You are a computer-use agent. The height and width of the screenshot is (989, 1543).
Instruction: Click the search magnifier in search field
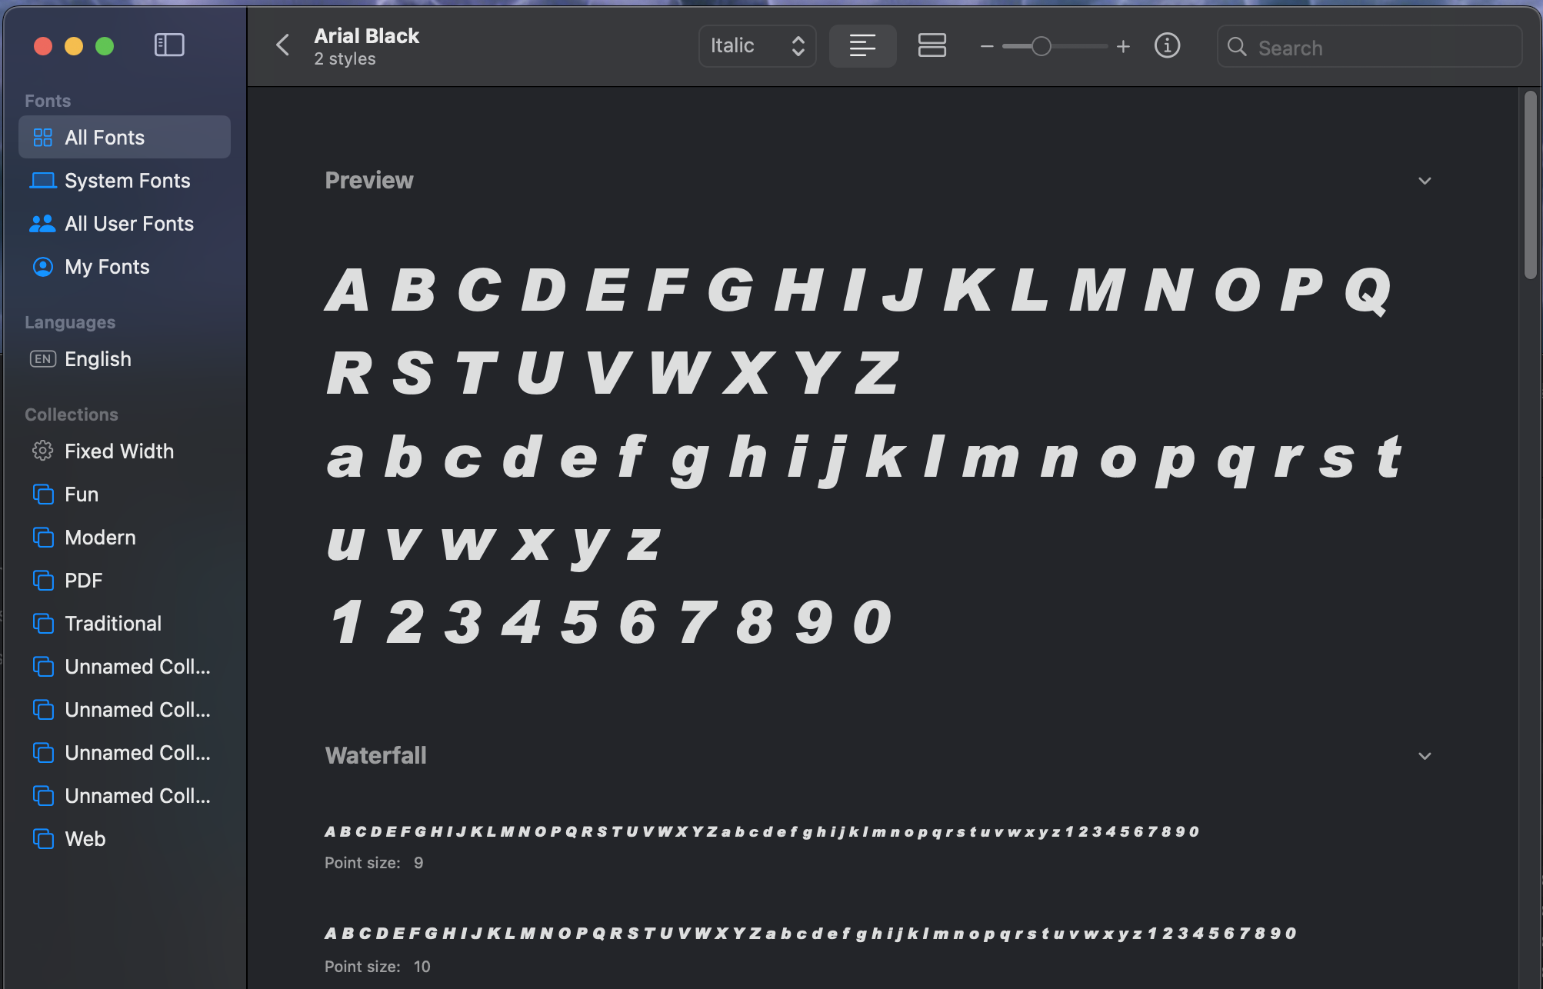1238,47
